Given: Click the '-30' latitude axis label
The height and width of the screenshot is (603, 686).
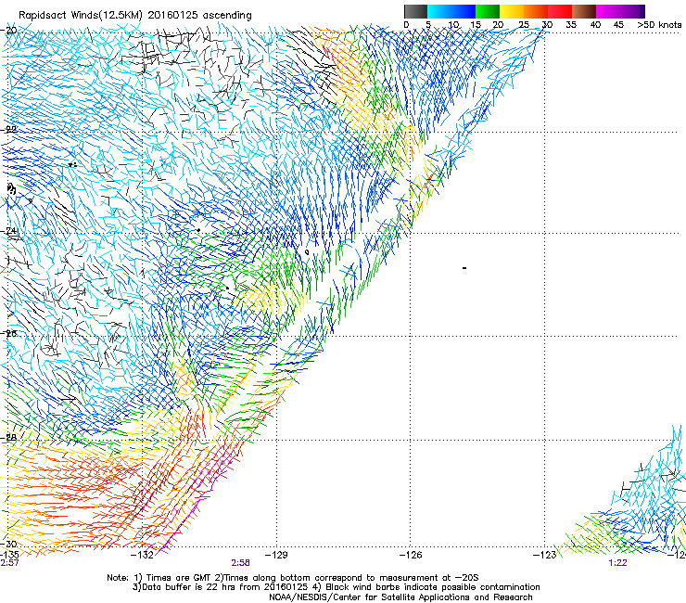Looking at the screenshot, I should pos(9,544).
